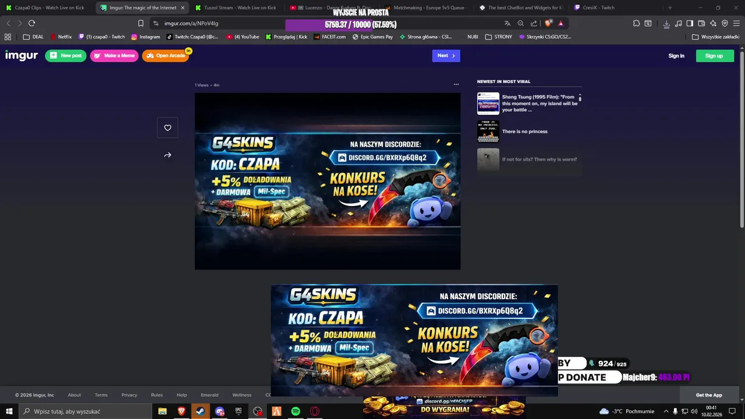This screenshot has width=745, height=419.
Task: Open the FACEIT.com bookmark
Action: [329, 37]
